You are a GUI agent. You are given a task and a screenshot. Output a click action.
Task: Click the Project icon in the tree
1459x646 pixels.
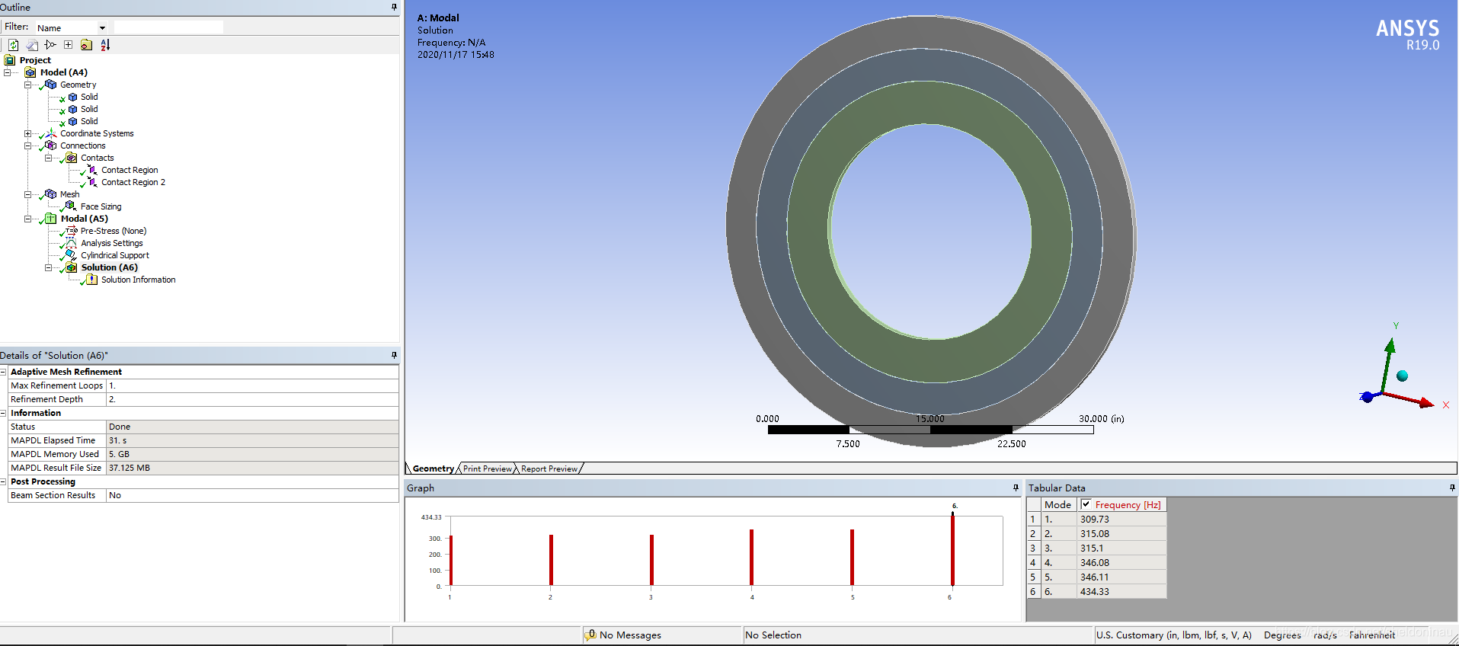coord(10,60)
